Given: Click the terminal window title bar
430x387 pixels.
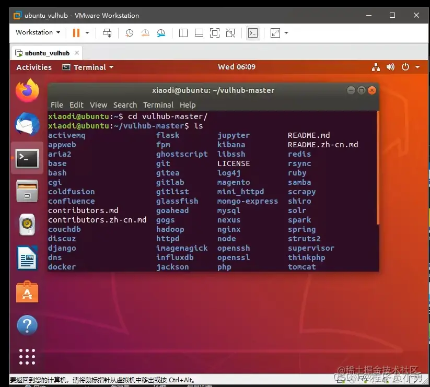Looking at the screenshot, I should (213, 90).
